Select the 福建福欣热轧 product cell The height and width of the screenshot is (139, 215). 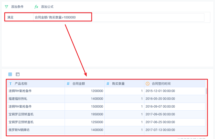click(36, 99)
